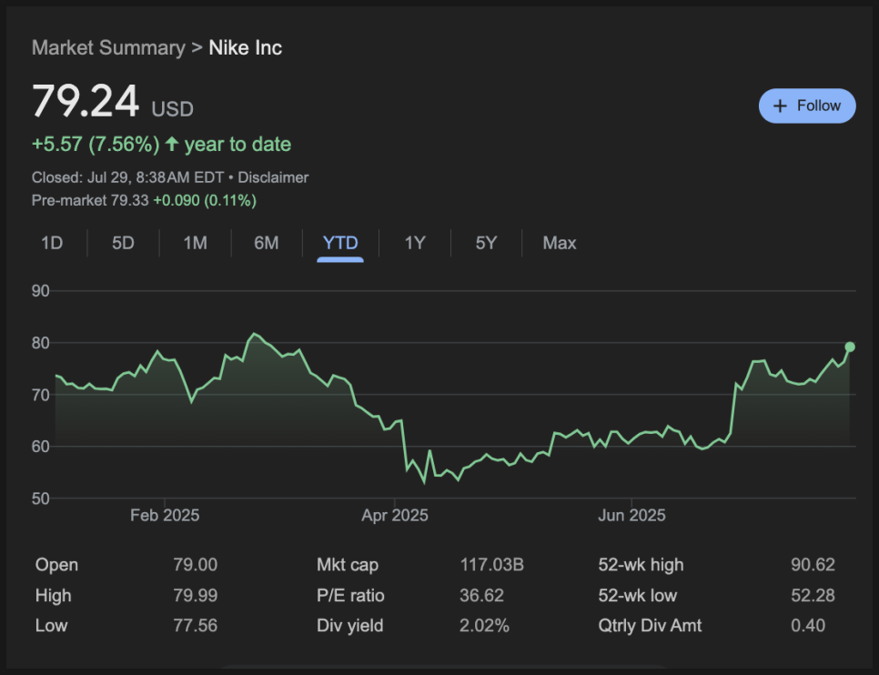The width and height of the screenshot is (879, 675).
Task: Open the Disclaimer link
Action: click(x=273, y=177)
